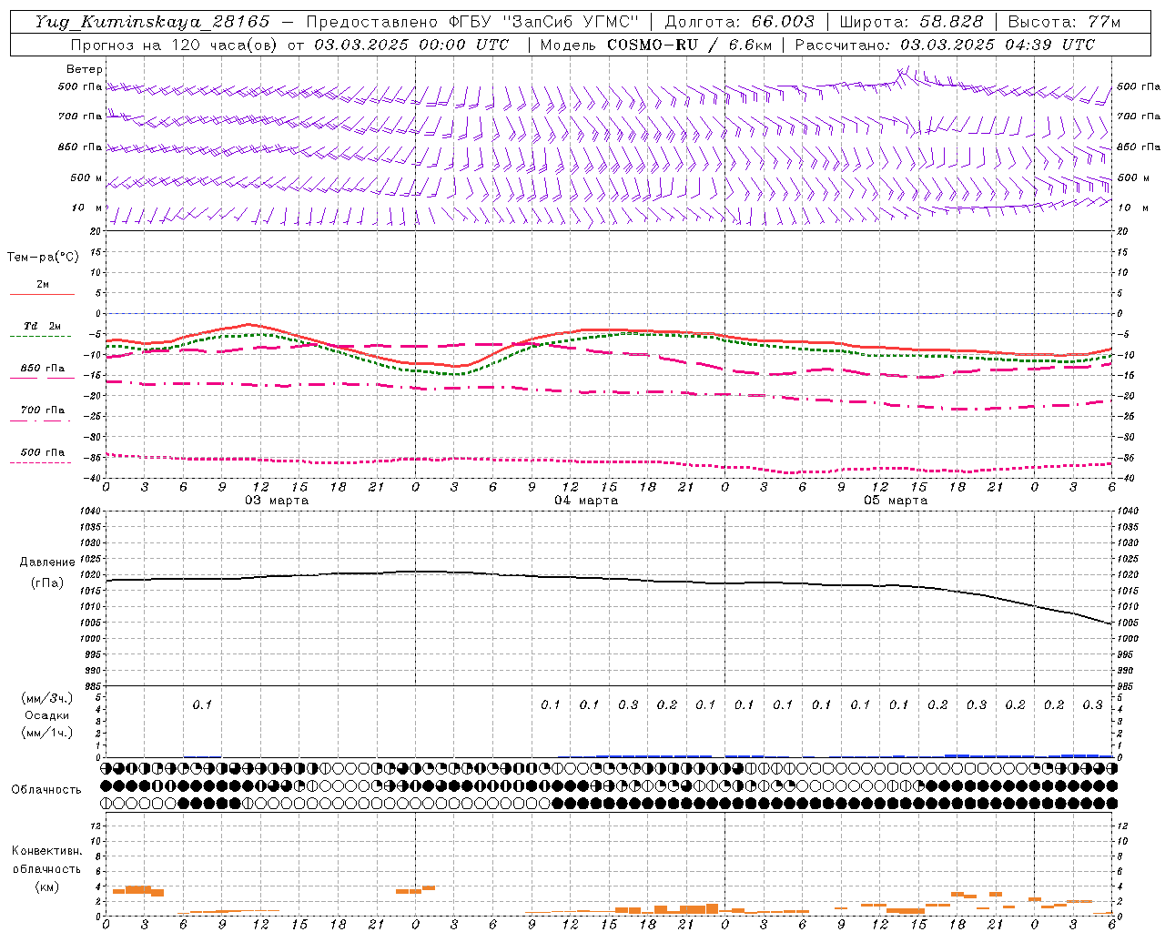Click the 2м temperature legend line

[42, 294]
